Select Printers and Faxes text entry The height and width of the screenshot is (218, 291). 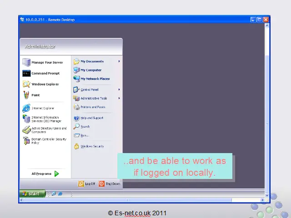(93, 107)
